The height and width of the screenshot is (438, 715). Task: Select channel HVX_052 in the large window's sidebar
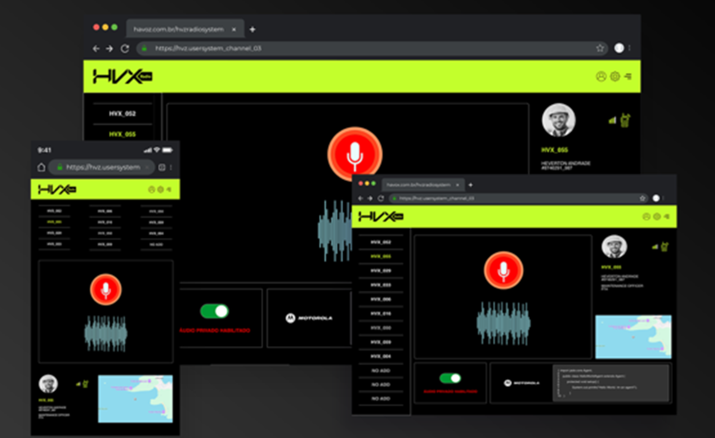tap(122, 114)
